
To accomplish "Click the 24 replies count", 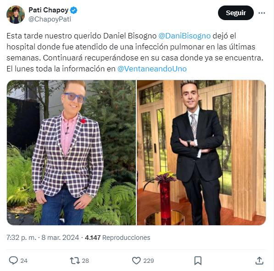I will 24,261.
